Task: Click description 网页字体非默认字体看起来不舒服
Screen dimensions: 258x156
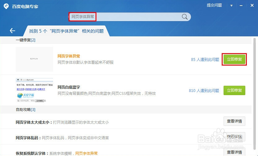Action: (86, 62)
